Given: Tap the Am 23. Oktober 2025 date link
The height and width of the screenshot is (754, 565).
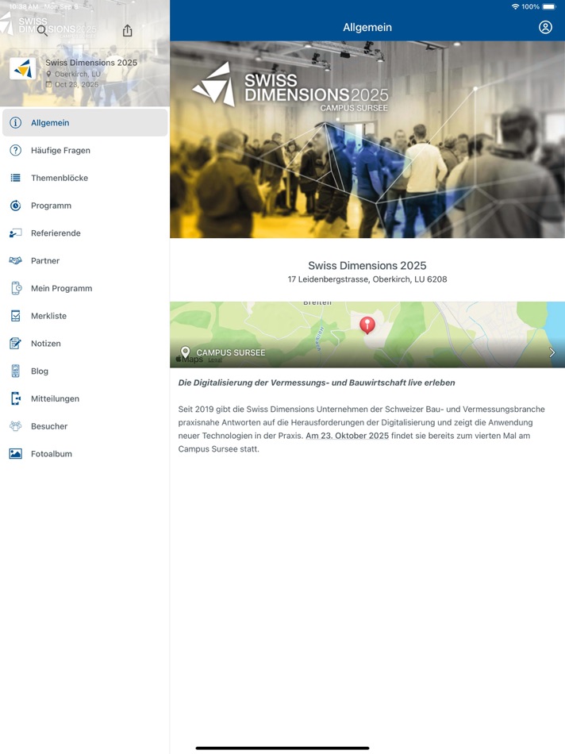Looking at the screenshot, I should click(348, 436).
